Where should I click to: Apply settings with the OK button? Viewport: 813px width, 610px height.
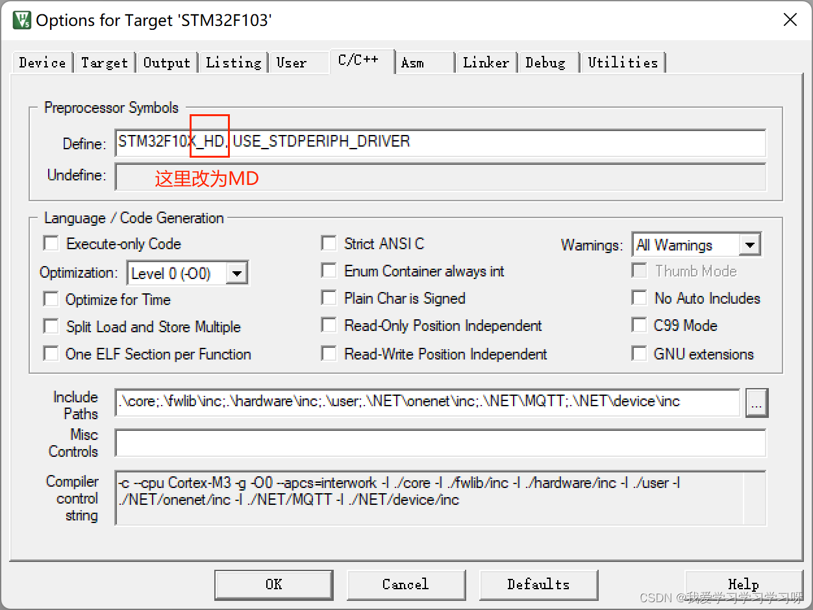coord(273,584)
